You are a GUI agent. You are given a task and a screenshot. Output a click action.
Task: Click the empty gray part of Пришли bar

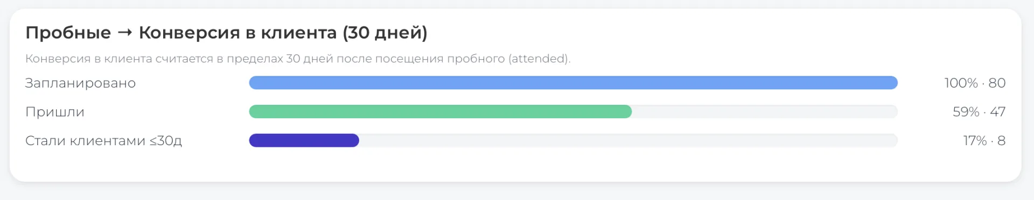(x=765, y=112)
